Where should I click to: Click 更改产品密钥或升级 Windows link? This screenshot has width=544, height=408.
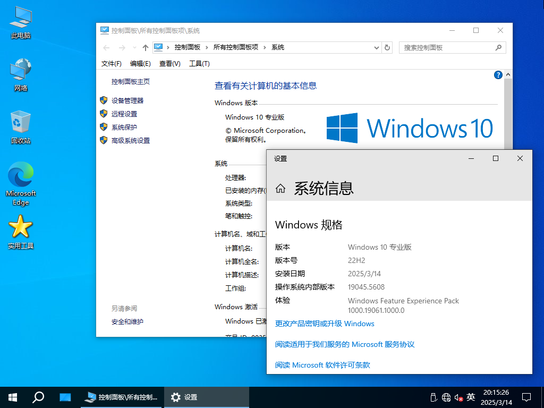coord(325,324)
